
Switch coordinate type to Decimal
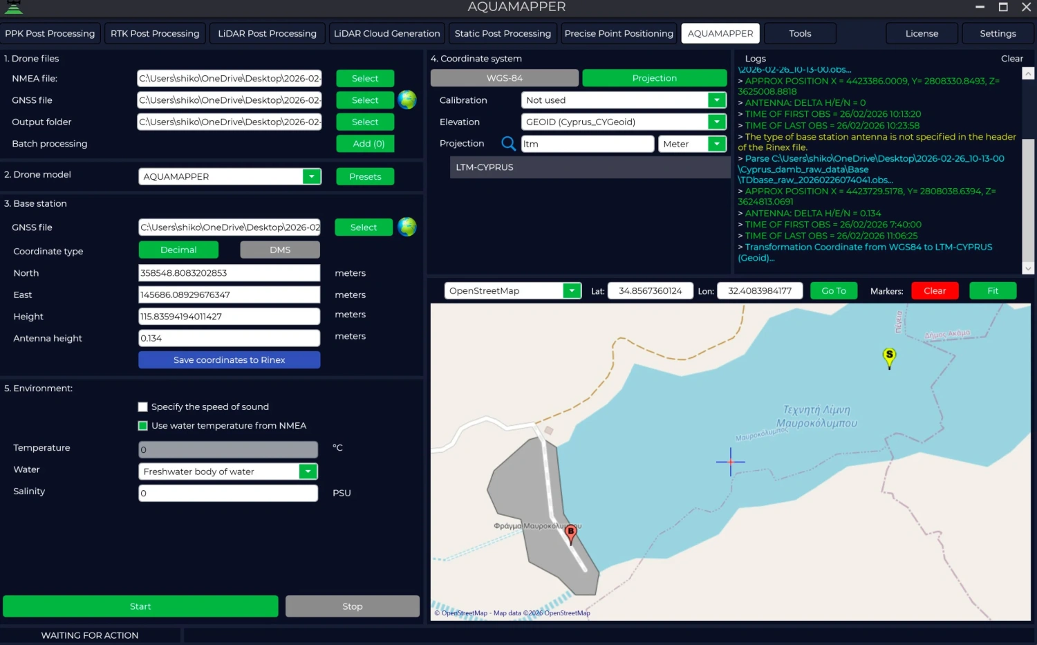pos(178,250)
